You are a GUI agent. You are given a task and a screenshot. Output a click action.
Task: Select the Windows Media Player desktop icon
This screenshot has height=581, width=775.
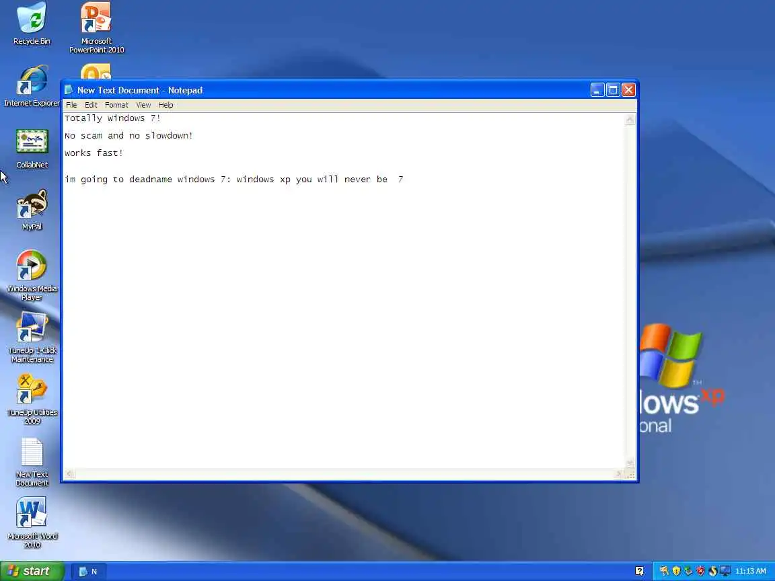32,275
